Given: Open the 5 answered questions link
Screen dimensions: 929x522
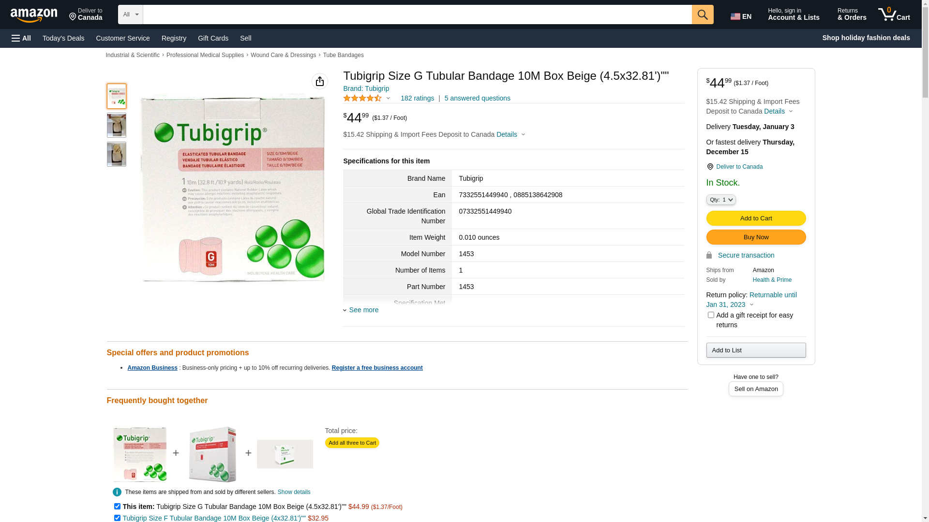Looking at the screenshot, I should (477, 98).
